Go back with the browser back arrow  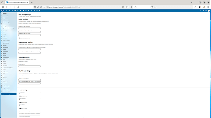[6, 7]
